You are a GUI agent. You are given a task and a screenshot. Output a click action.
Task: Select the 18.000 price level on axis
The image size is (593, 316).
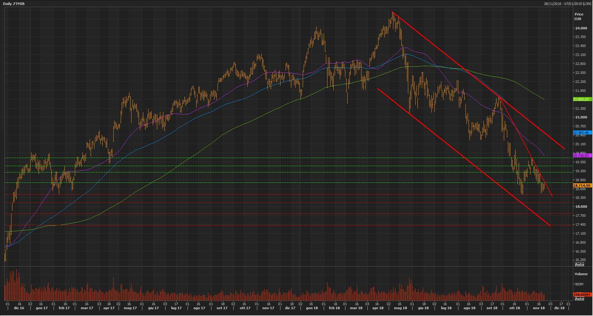click(581, 207)
